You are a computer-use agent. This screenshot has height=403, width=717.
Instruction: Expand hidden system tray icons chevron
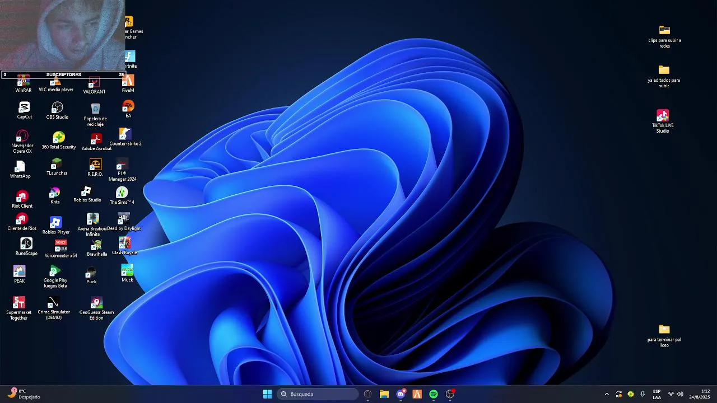coord(607,394)
